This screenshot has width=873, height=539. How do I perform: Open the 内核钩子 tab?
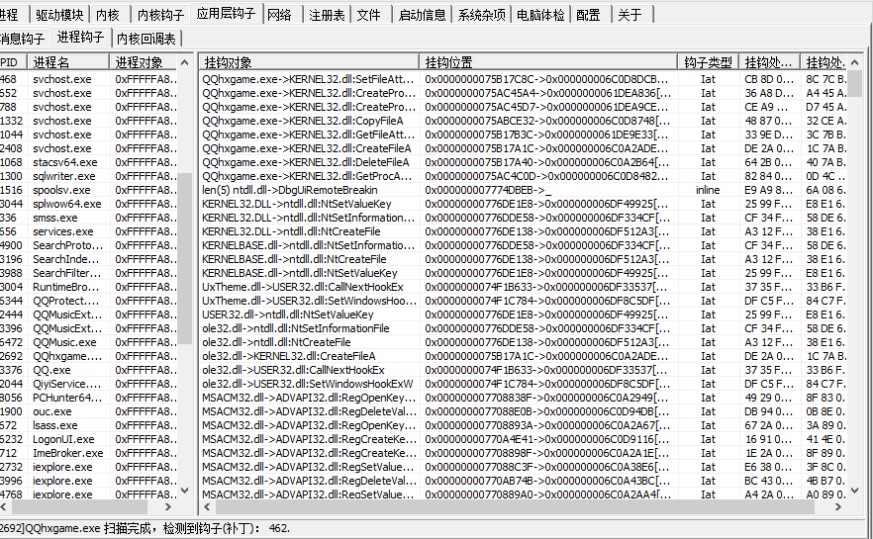tap(160, 15)
